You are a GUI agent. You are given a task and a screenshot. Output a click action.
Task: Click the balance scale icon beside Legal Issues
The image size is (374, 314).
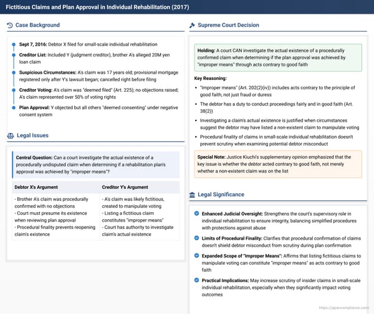(x=11, y=136)
